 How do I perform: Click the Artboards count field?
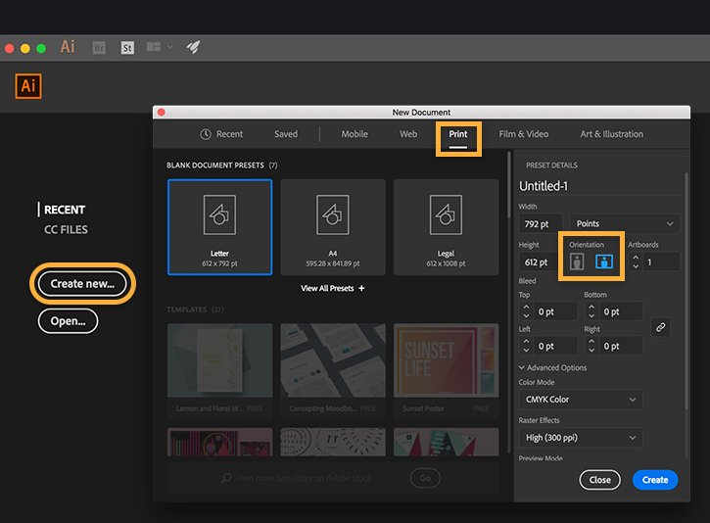(662, 262)
